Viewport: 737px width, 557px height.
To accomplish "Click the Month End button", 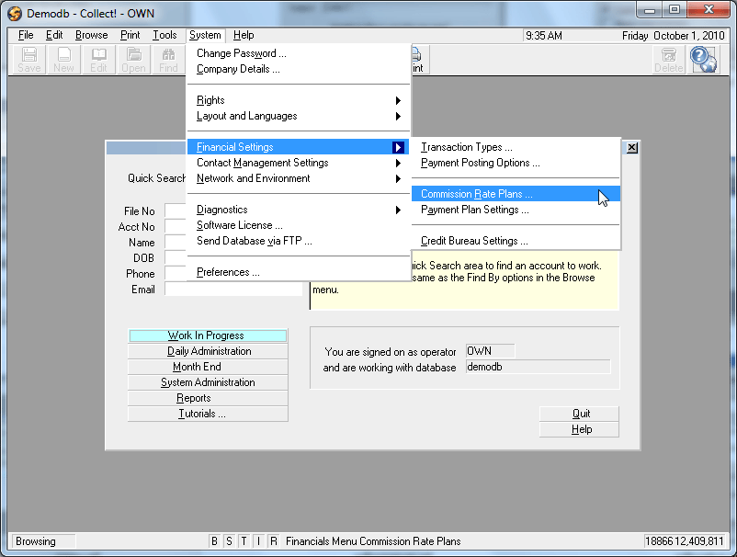I will pos(208,367).
